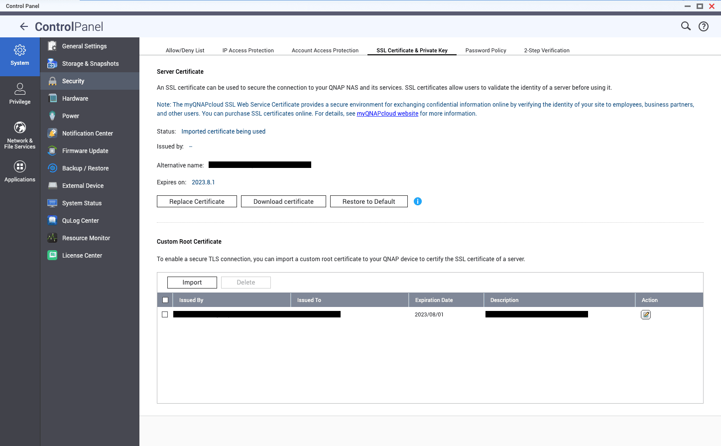Open the Applications grid icon
This screenshot has height=446, width=721.
[20, 167]
